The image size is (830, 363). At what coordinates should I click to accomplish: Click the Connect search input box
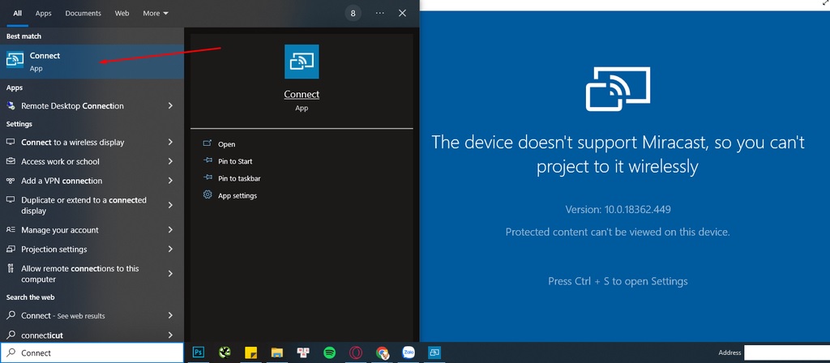[97, 352]
